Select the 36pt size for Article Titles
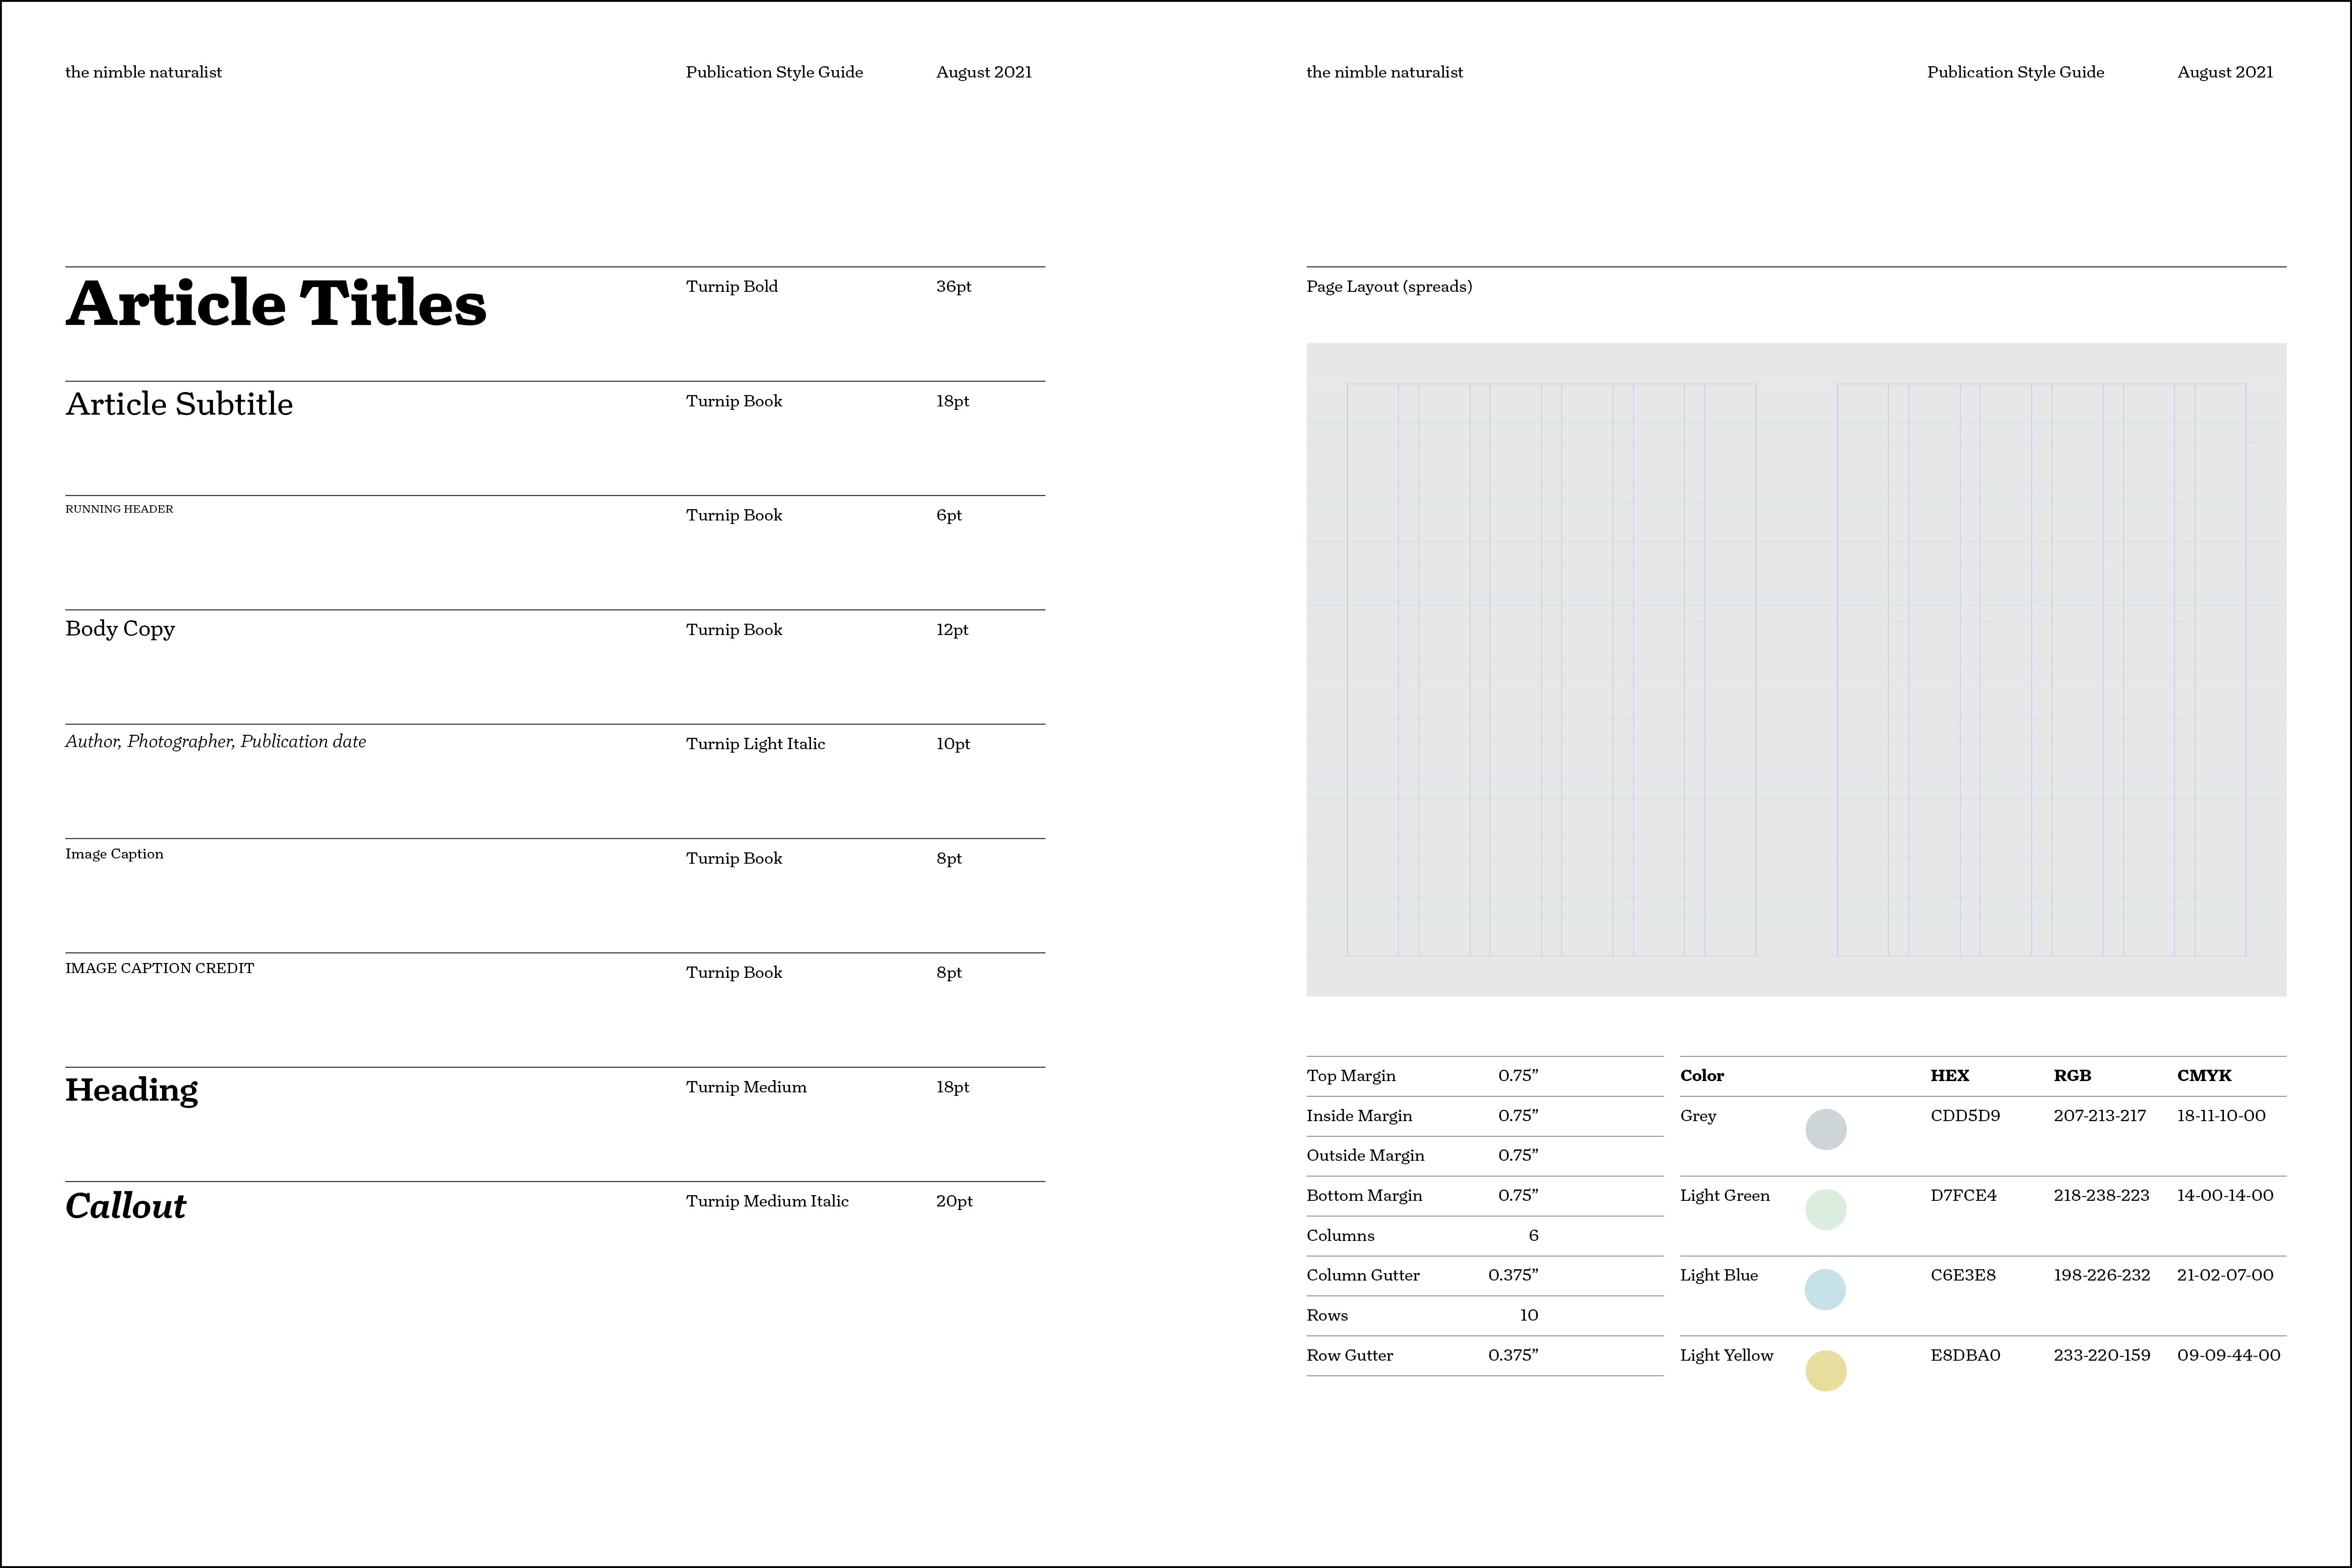This screenshot has width=2352, height=1568. click(954, 287)
